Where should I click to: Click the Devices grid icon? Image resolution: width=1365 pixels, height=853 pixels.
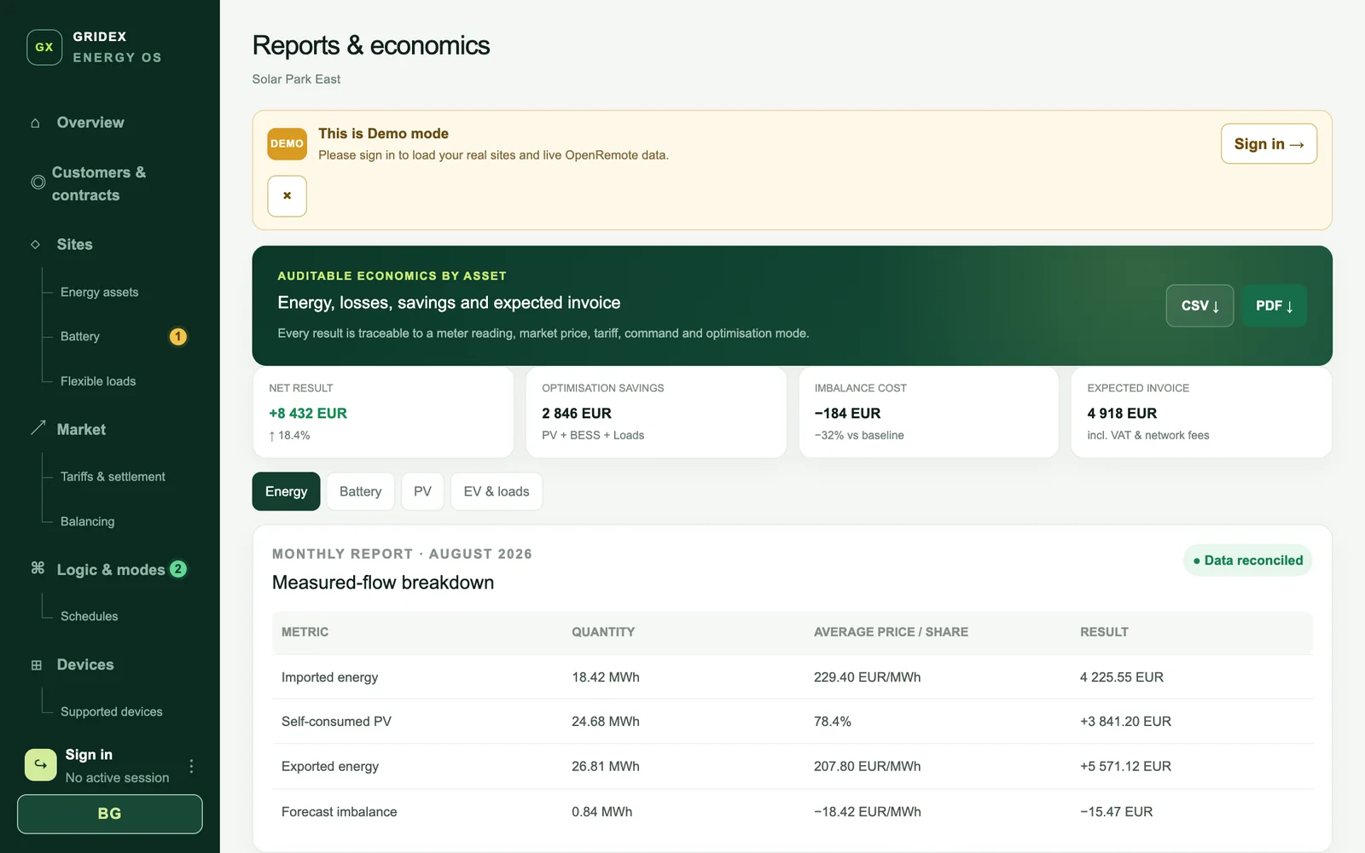(x=36, y=665)
